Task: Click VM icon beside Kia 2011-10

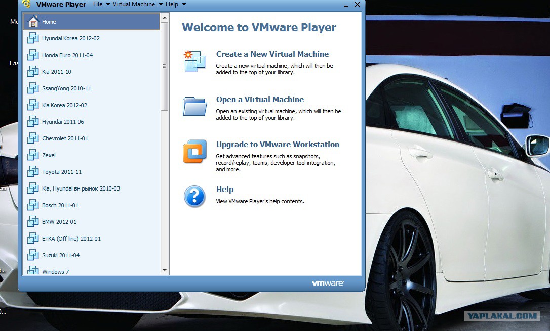Action: (x=33, y=71)
